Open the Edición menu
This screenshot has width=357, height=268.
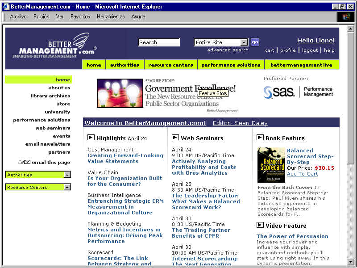click(41, 17)
